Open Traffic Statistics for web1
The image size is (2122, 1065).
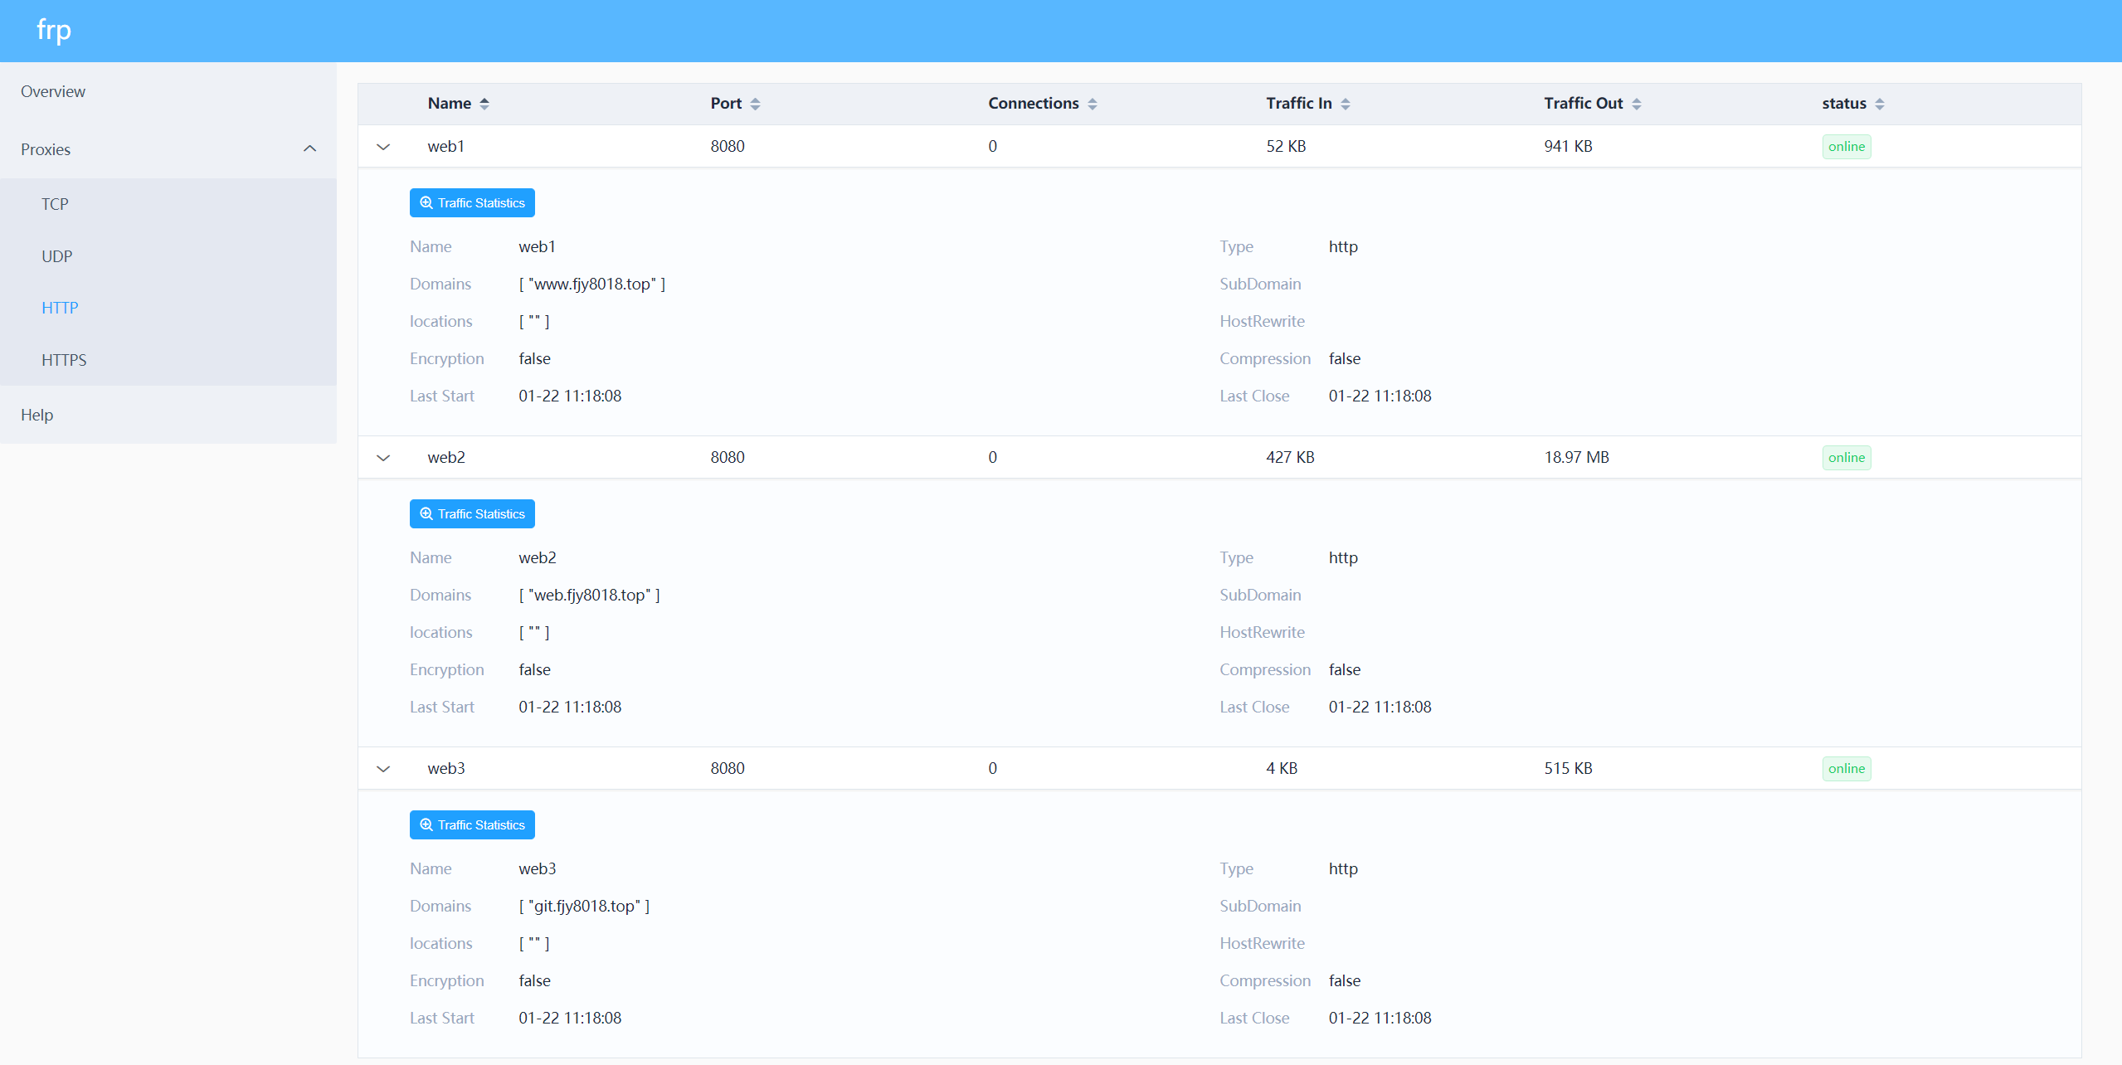click(x=472, y=203)
